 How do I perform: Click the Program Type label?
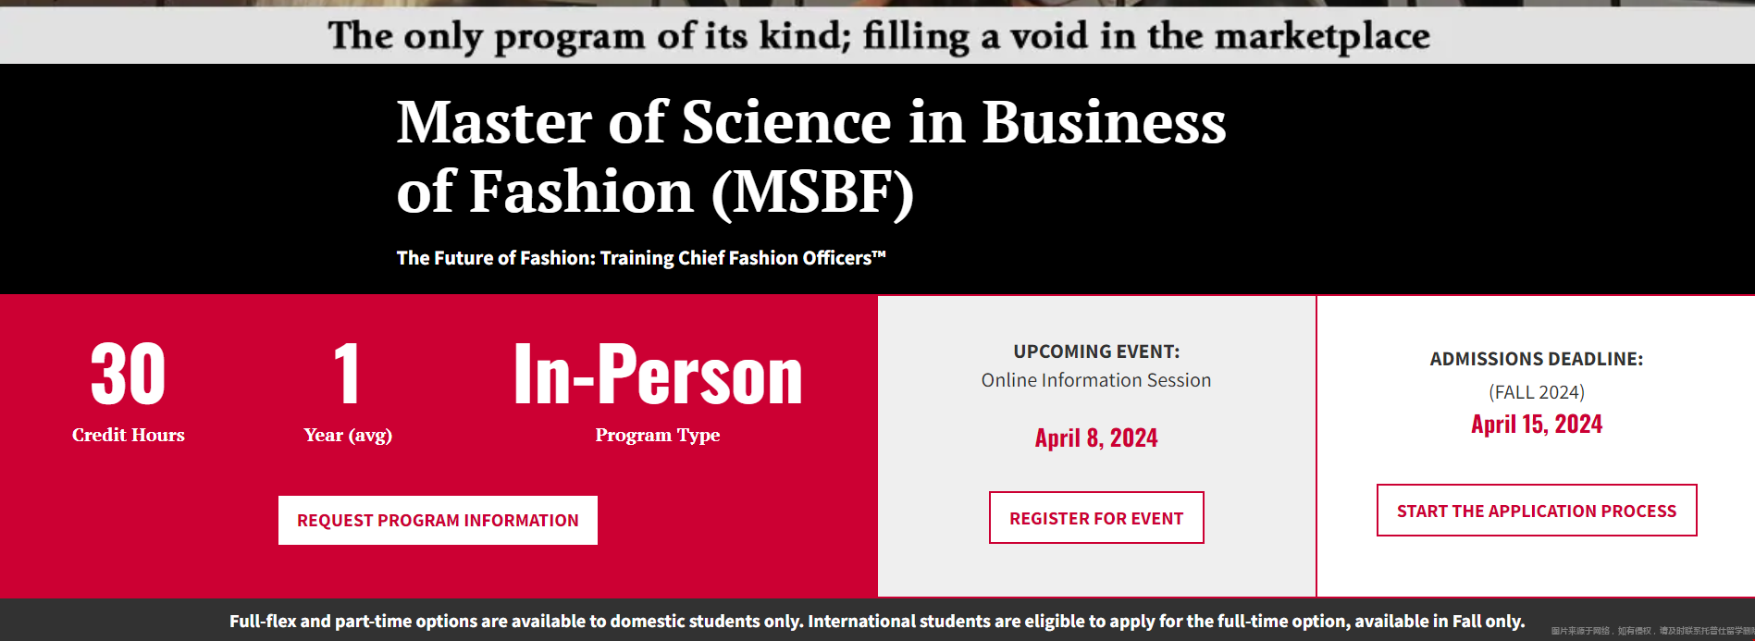[x=658, y=435]
